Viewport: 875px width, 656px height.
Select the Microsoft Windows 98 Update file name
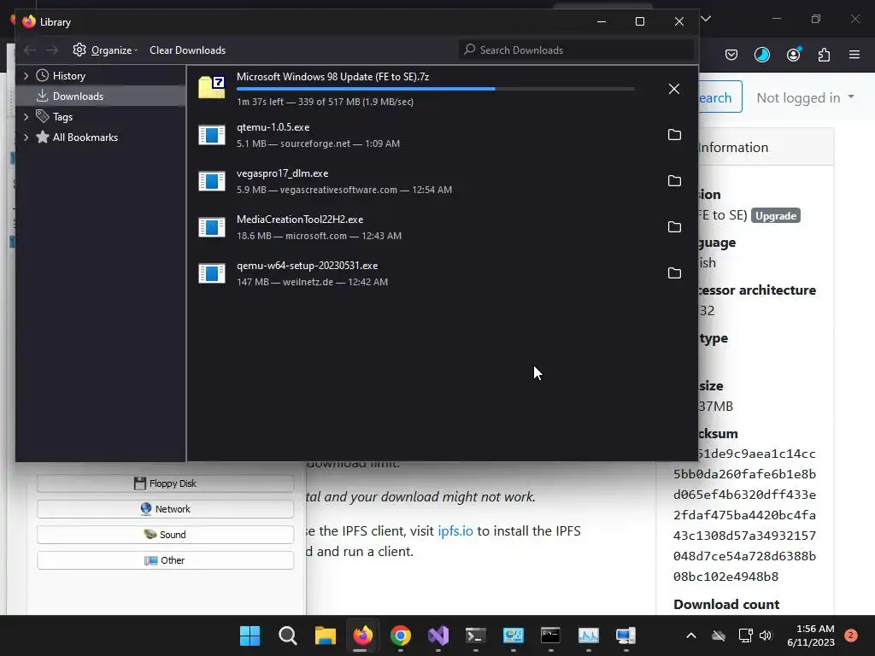point(332,77)
